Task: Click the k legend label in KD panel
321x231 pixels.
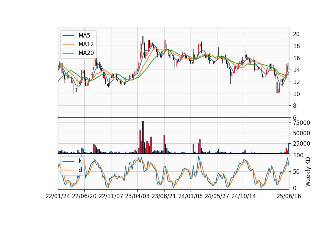Action: (80, 161)
